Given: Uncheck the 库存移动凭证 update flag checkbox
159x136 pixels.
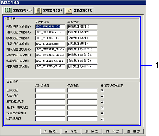Looking at the screenshot, I should [x=102, y=102].
